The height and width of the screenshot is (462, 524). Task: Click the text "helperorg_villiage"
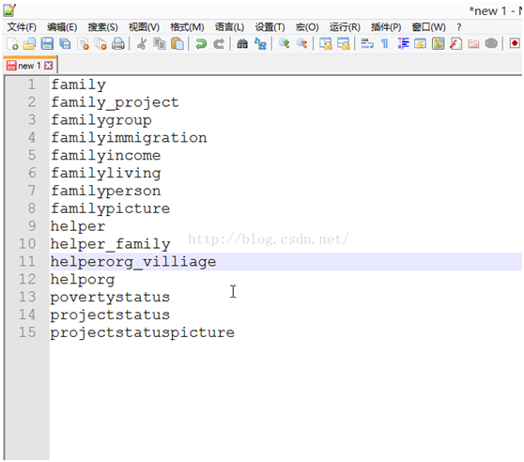(x=133, y=262)
